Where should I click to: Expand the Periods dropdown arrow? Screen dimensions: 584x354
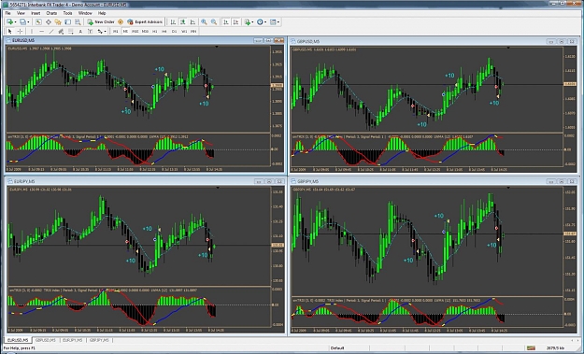click(265, 22)
